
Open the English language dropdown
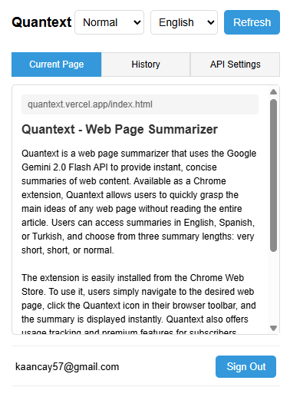click(184, 22)
